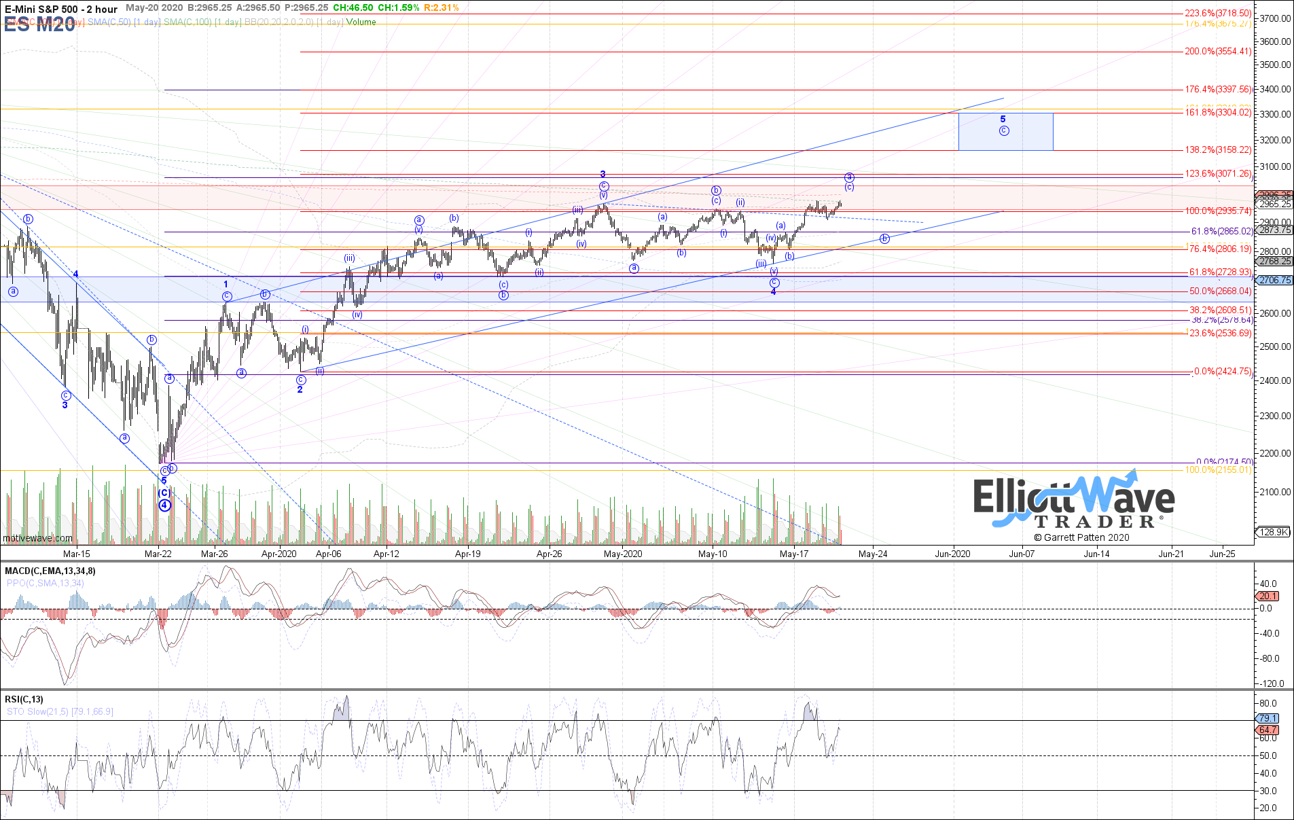Click the RSI(C,13) panel label

pyautogui.click(x=24, y=699)
